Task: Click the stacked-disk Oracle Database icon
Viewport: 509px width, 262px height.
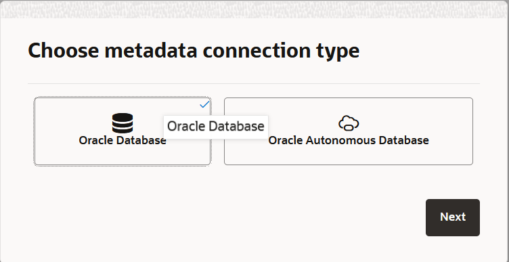Action: click(123, 123)
